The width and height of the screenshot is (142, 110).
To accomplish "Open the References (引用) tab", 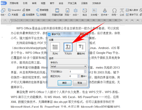I will (x=25, y=3).
